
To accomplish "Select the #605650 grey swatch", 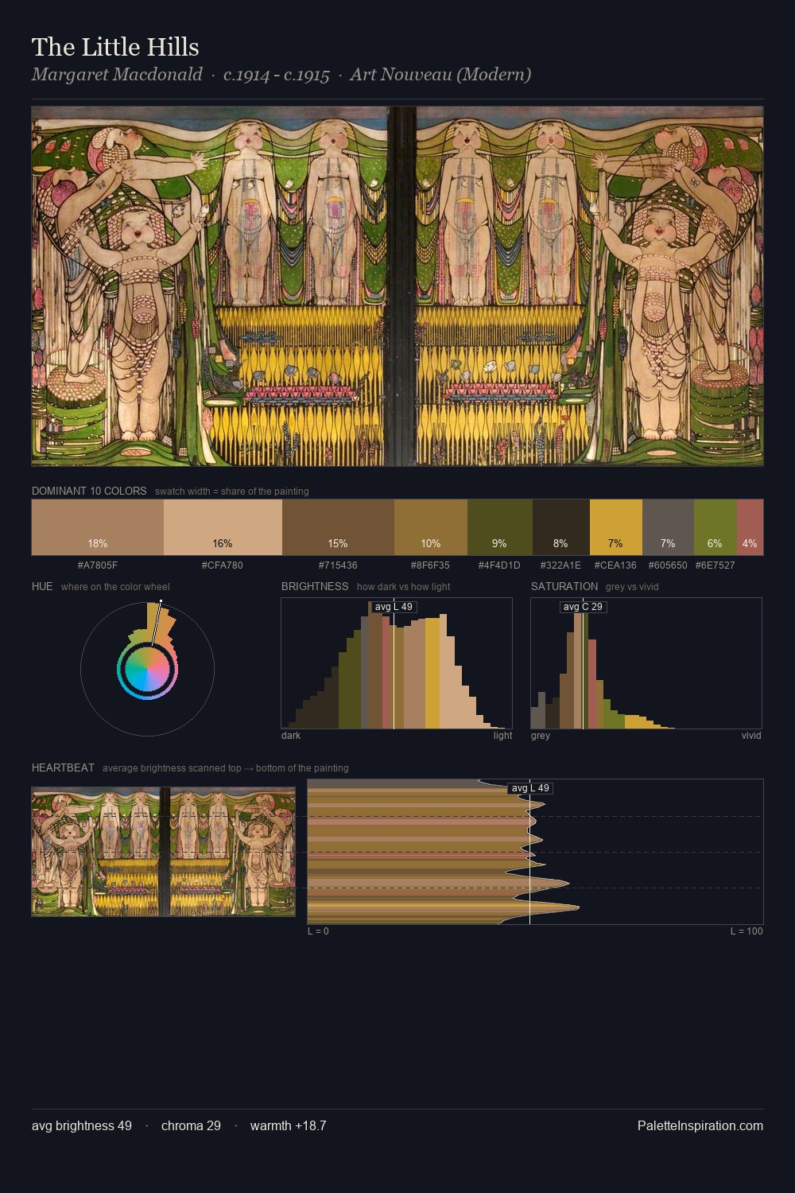I will coord(668,527).
